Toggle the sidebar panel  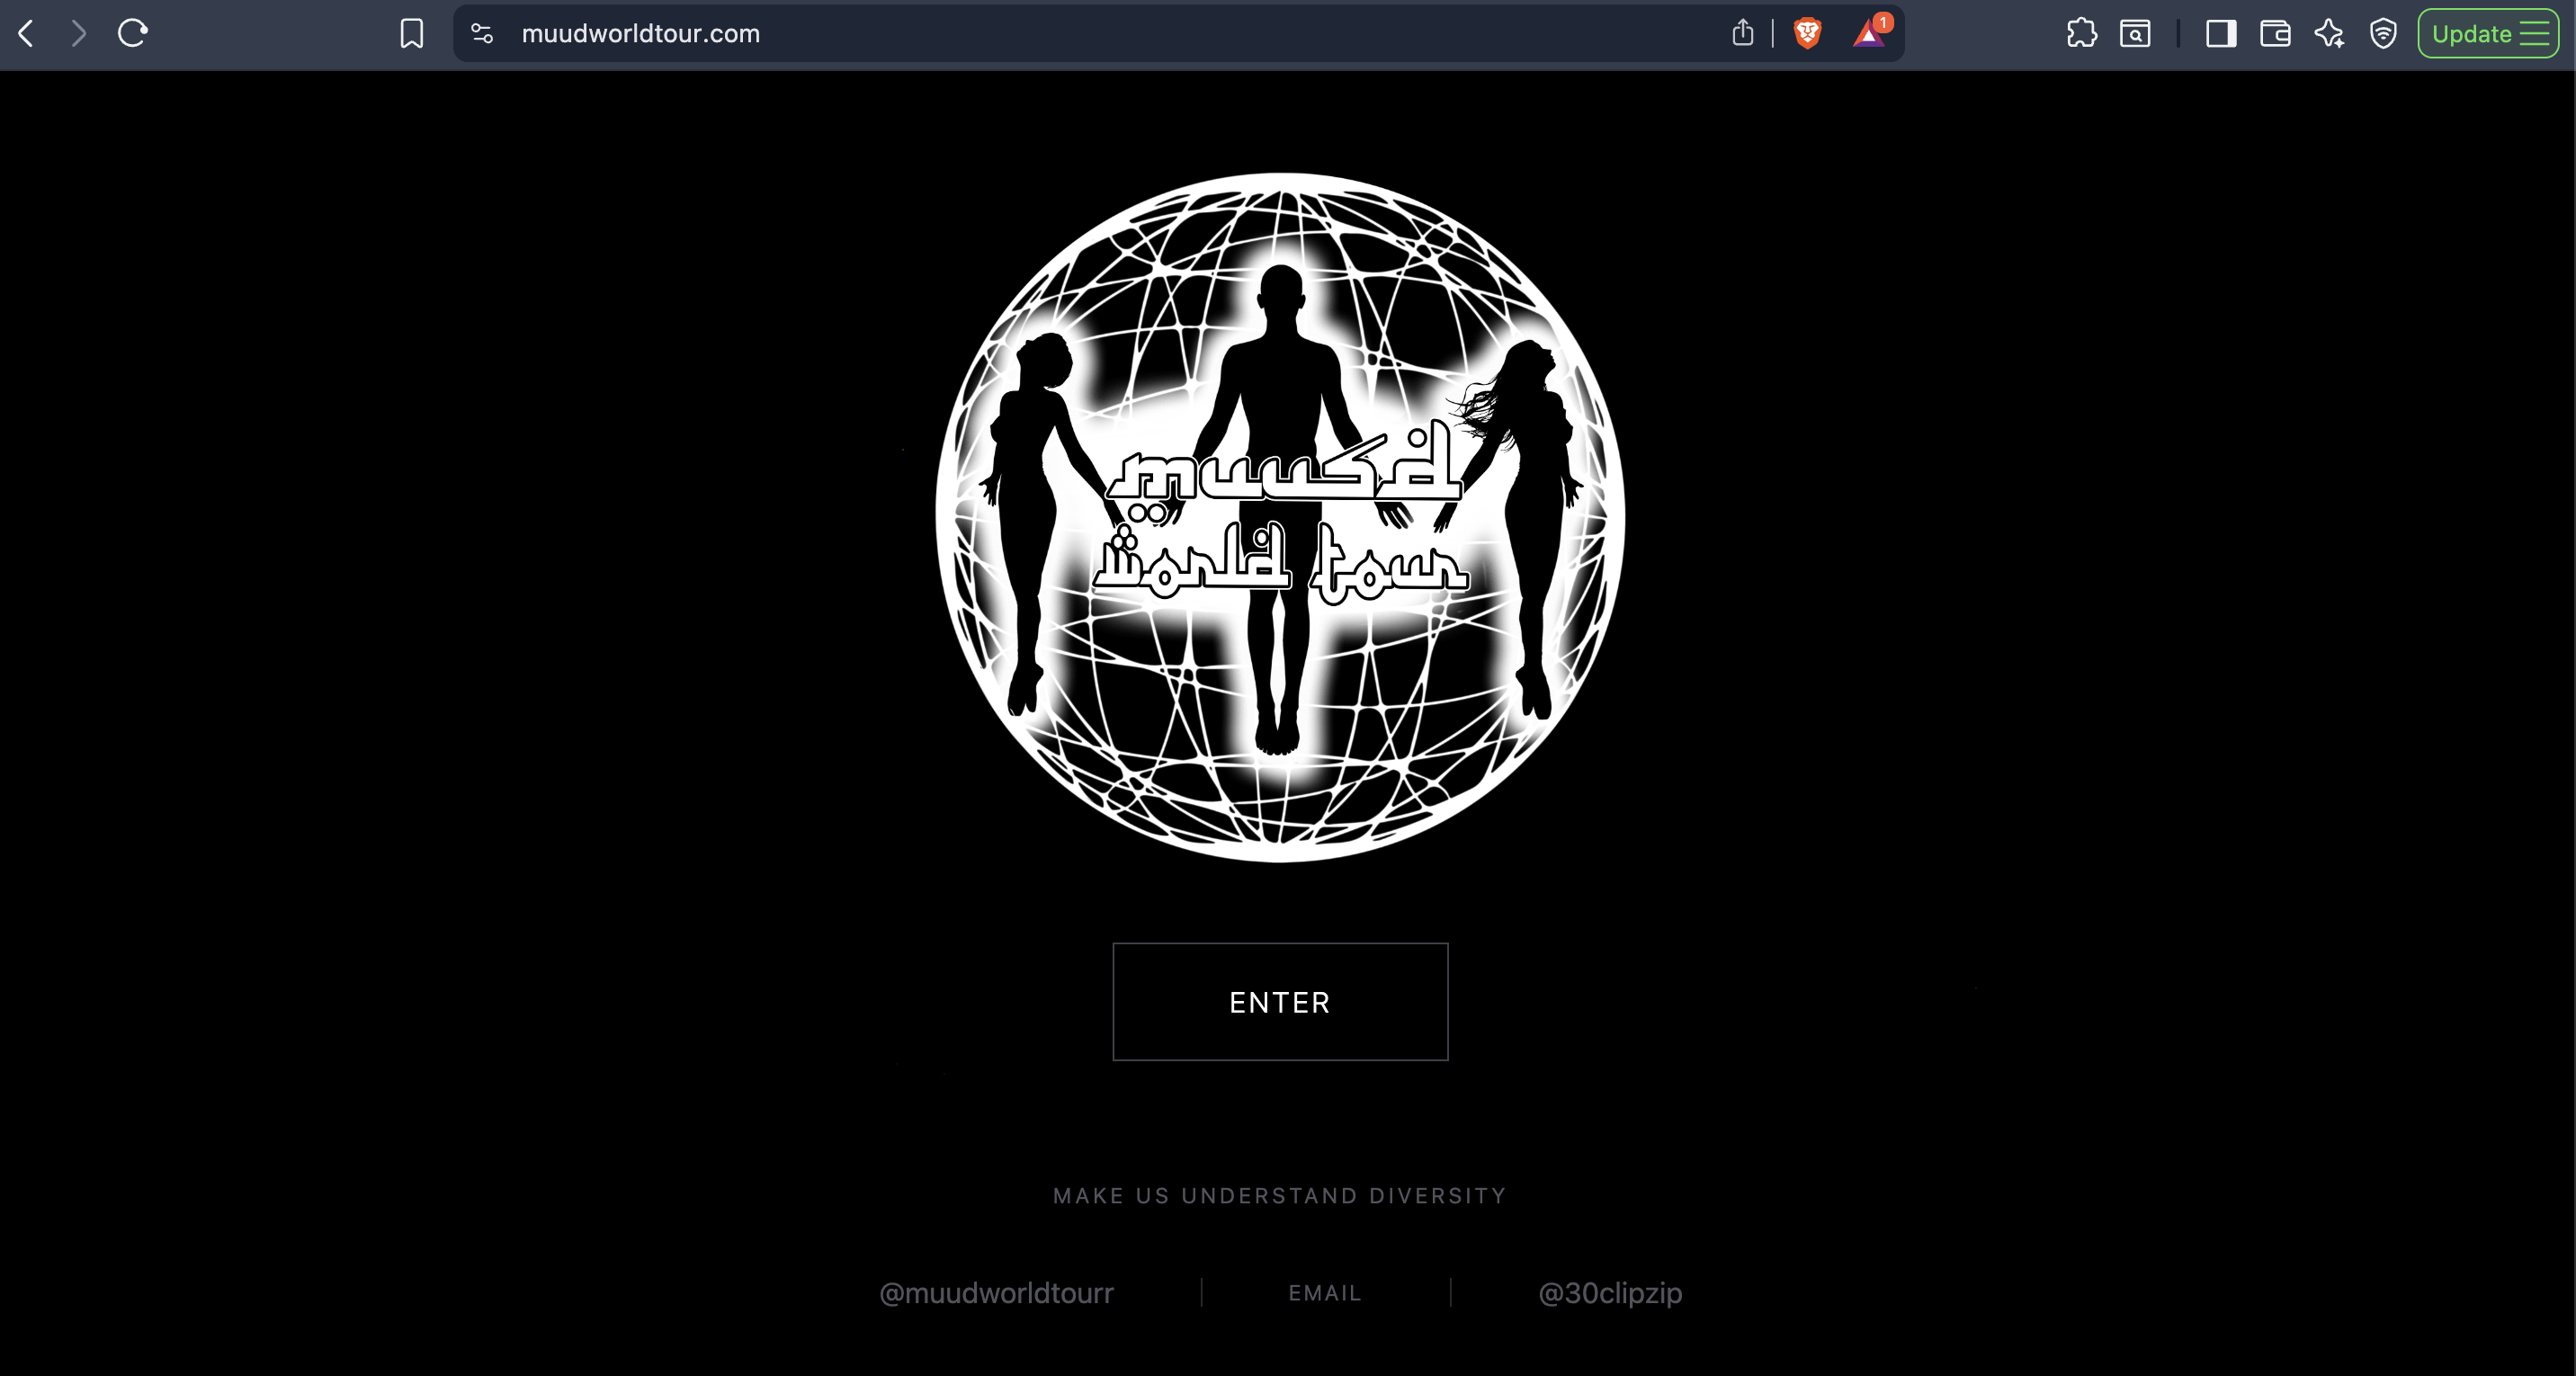pos(2221,34)
